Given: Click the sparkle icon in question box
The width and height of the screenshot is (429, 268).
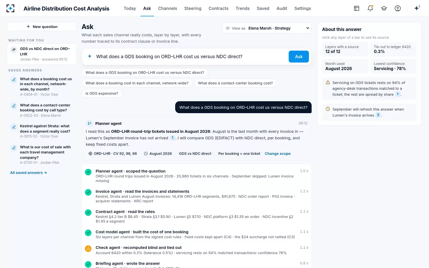Looking at the screenshot, I should coord(90,56).
